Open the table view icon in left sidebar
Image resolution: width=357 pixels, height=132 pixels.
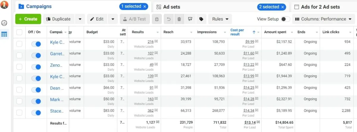4,35
